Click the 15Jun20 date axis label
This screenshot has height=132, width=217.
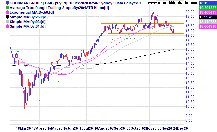click(x=70, y=128)
